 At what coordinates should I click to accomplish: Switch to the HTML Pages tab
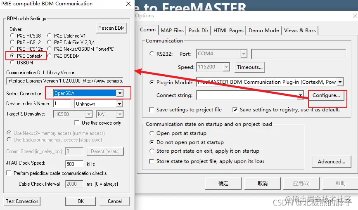pyautogui.click(x=228, y=31)
